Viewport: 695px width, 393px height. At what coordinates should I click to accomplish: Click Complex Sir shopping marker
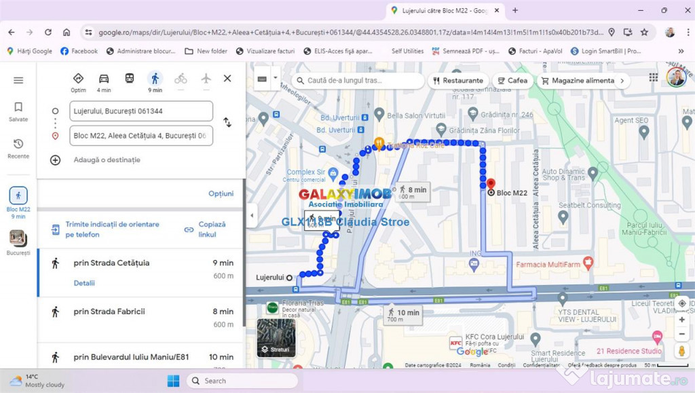click(x=333, y=173)
